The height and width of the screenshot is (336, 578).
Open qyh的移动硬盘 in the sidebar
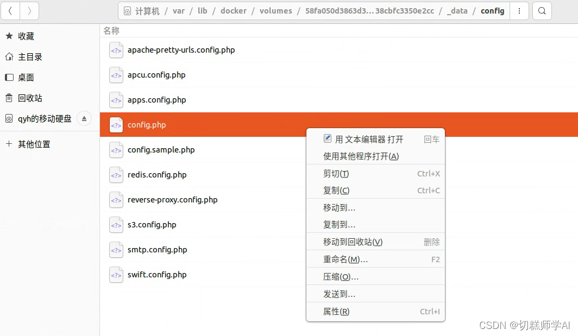coord(45,119)
